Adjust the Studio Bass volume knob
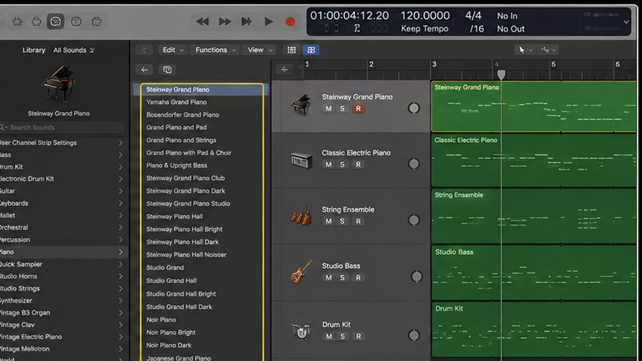Screen dimensions: 642x361 tap(417, 276)
